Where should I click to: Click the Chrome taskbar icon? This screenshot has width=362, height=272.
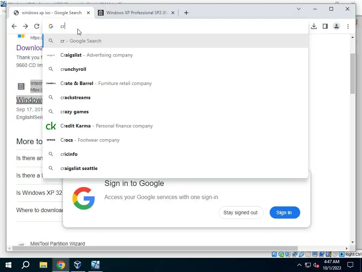[60, 265]
